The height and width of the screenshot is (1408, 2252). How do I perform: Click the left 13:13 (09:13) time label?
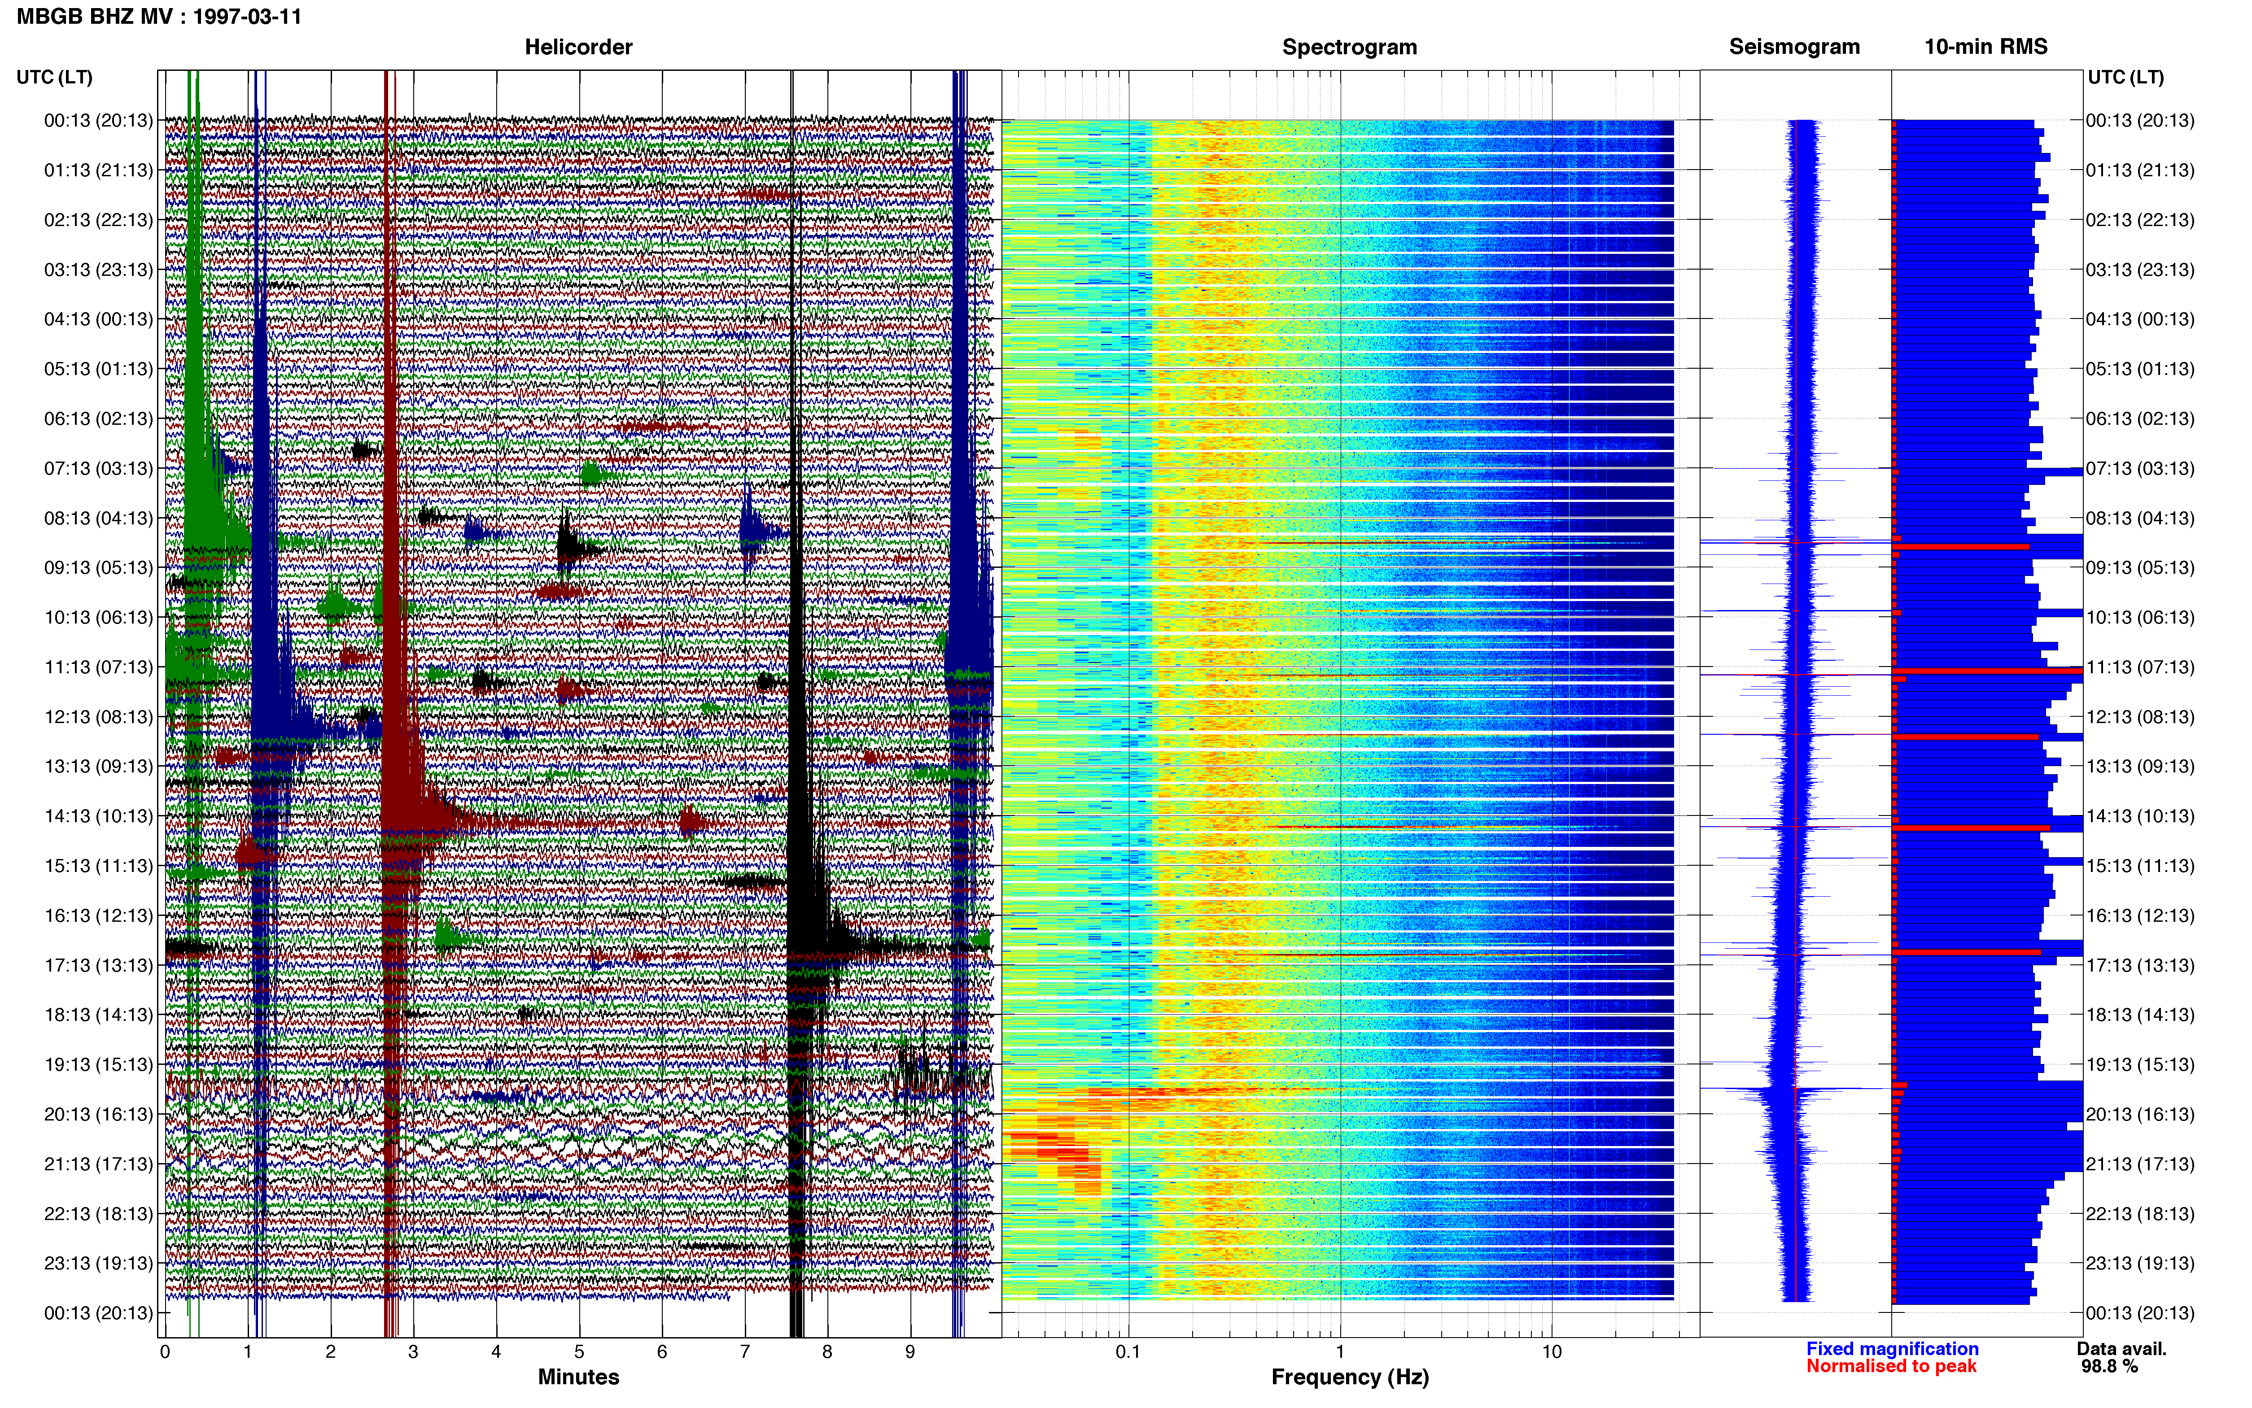click(99, 767)
